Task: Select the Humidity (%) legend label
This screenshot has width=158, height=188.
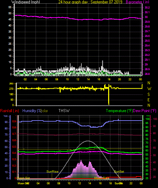Action: [32, 111]
